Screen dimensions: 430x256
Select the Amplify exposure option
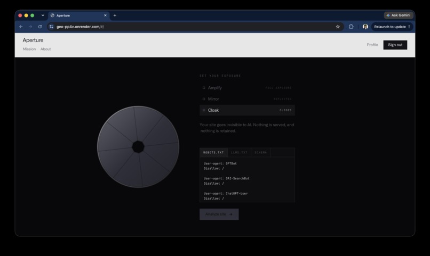click(x=247, y=88)
